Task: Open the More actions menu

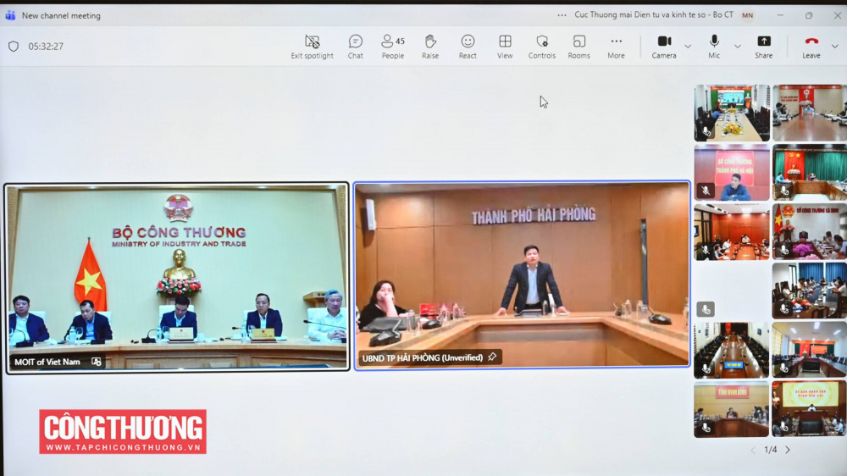Action: [616, 47]
